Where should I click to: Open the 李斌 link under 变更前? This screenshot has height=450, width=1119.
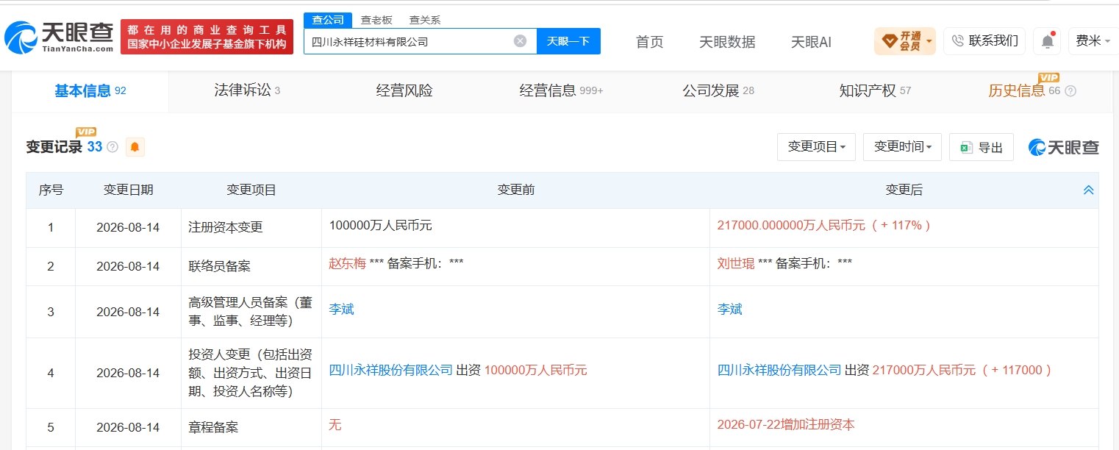(341, 309)
